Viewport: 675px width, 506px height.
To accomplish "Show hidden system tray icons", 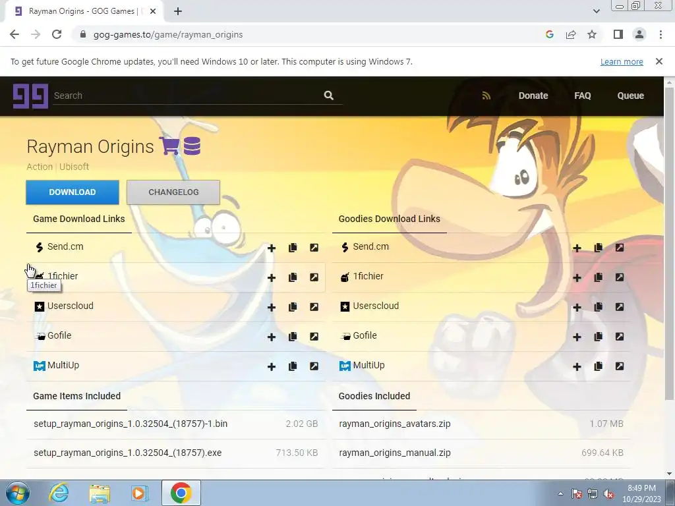I will pyautogui.click(x=560, y=493).
